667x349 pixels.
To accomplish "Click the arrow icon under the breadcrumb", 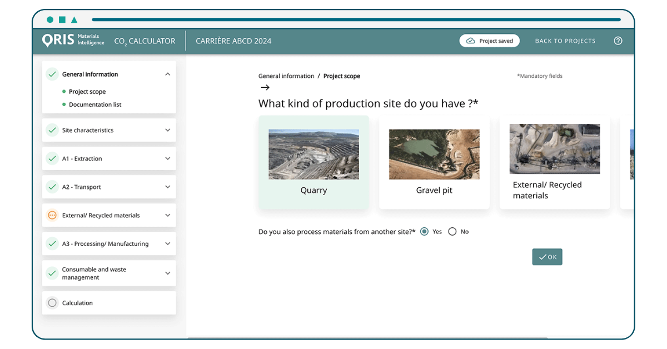I will click(265, 87).
